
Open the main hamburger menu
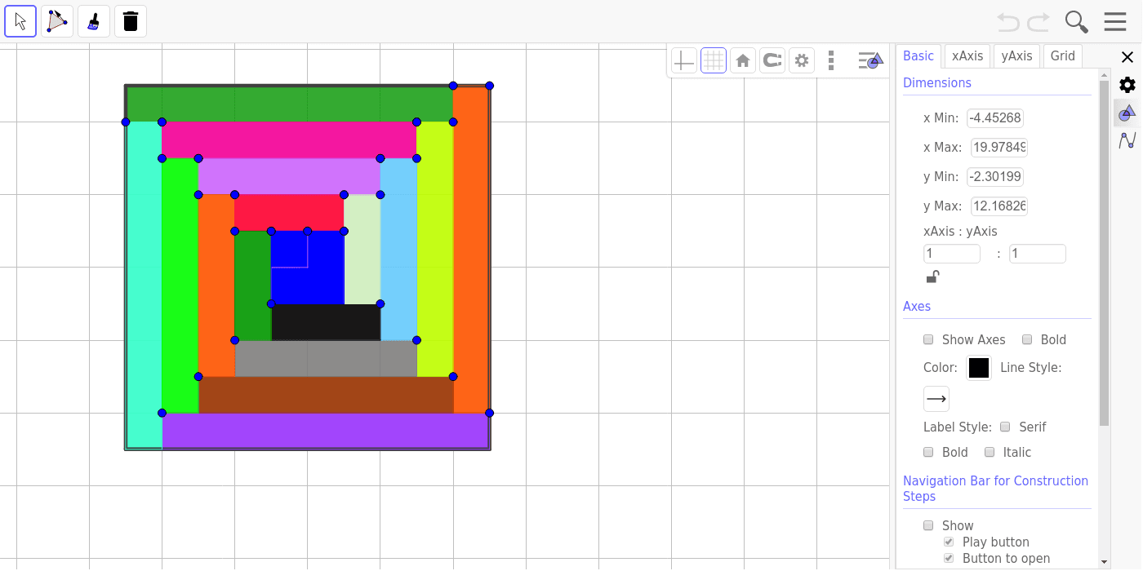[1115, 21]
